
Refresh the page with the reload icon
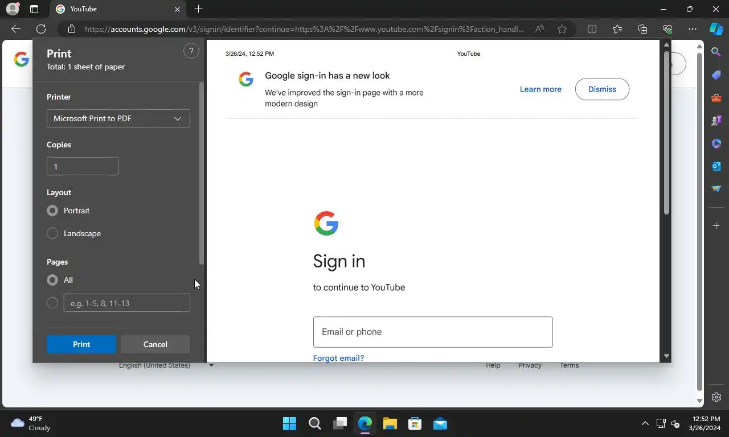[x=41, y=29]
